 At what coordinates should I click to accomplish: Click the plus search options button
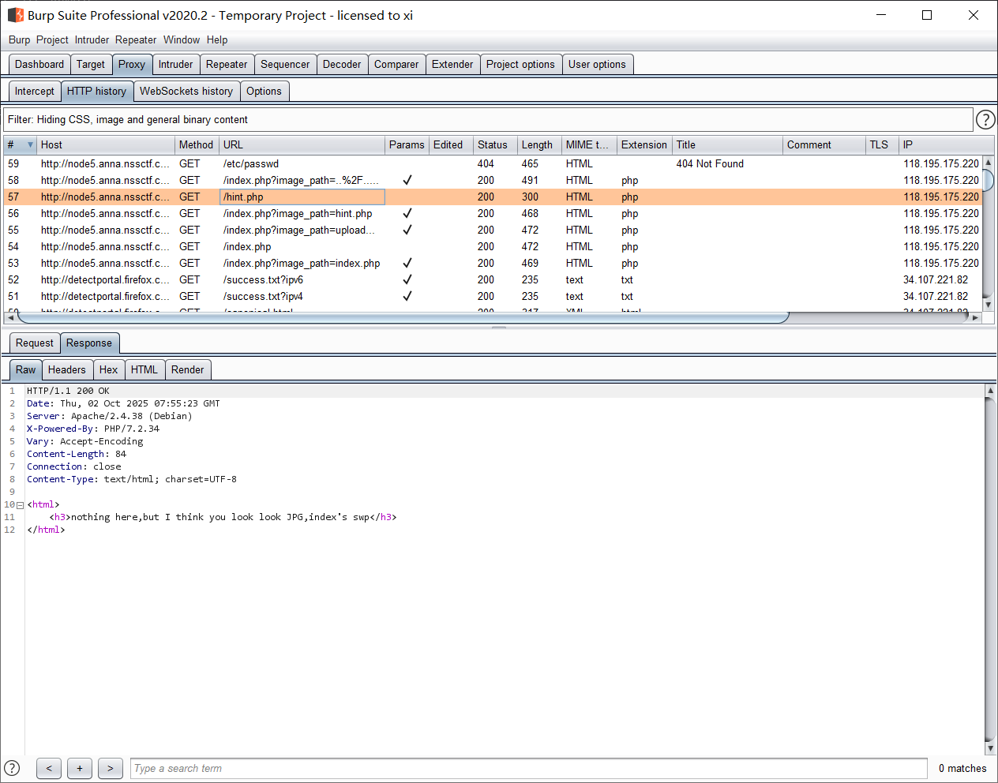pyautogui.click(x=80, y=768)
